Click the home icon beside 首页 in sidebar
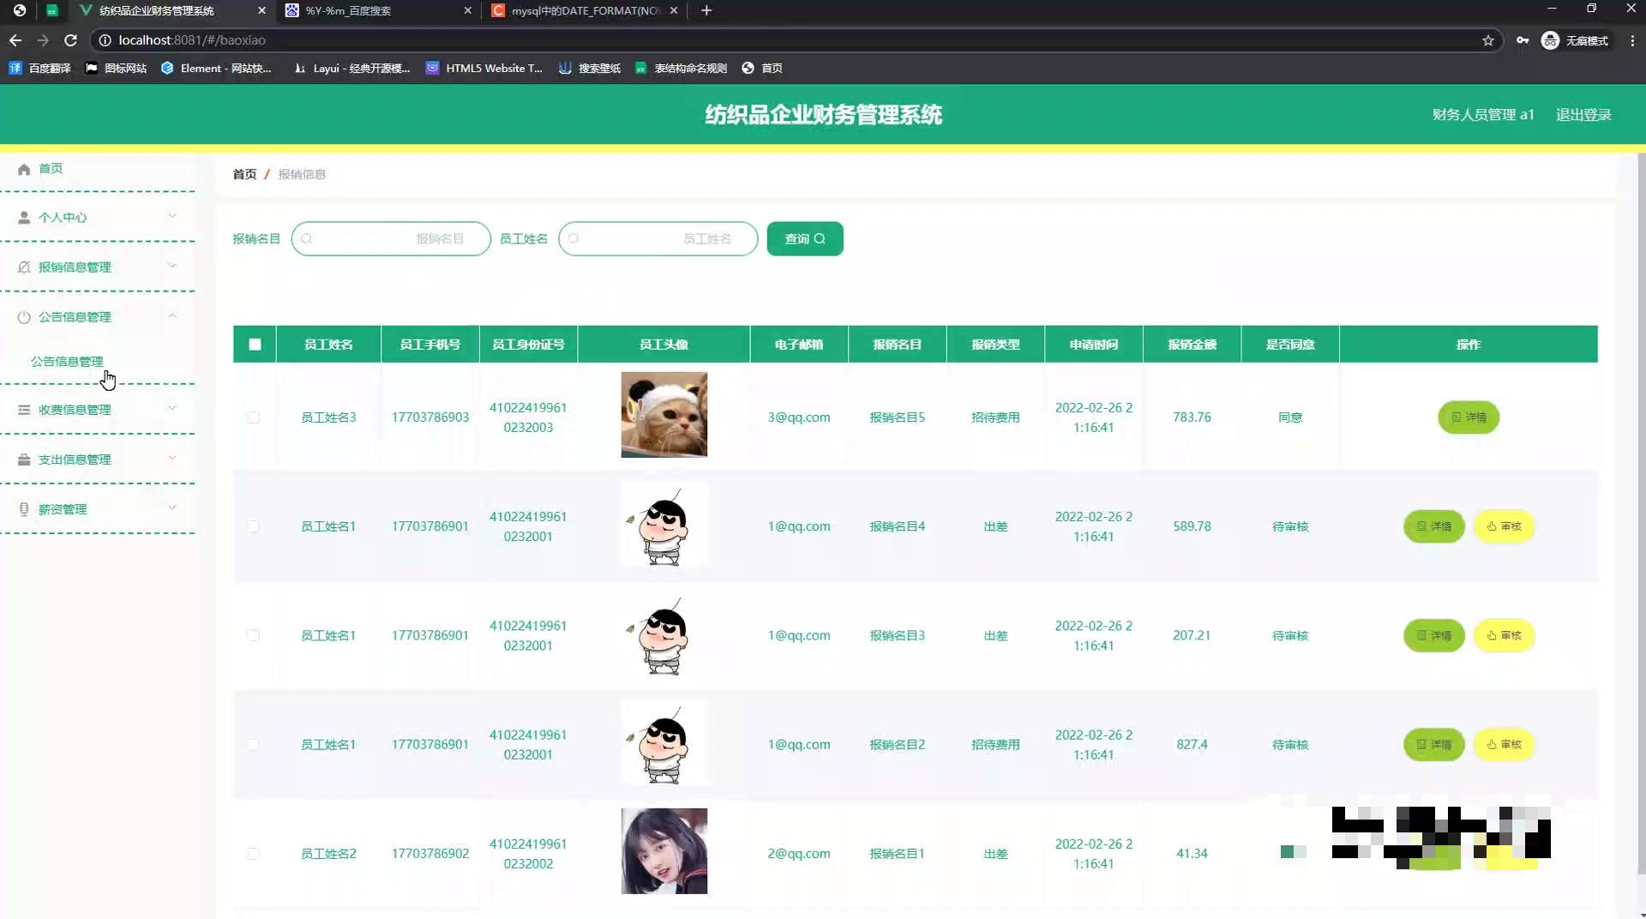This screenshot has width=1646, height=919. (24, 169)
